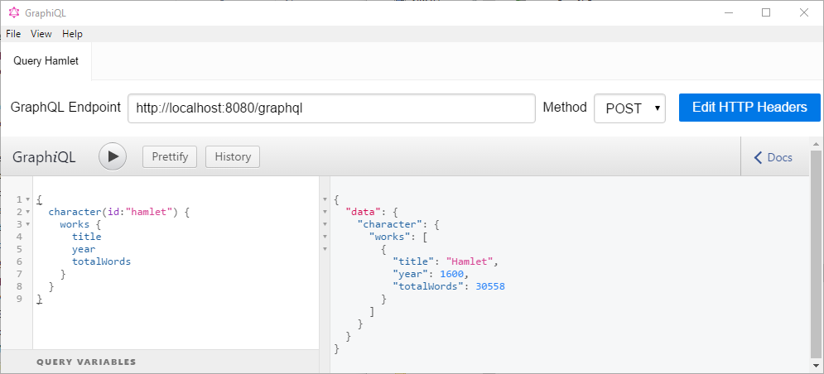Run the query with the play button
Image resolution: width=824 pixels, height=374 pixels.
tap(113, 156)
